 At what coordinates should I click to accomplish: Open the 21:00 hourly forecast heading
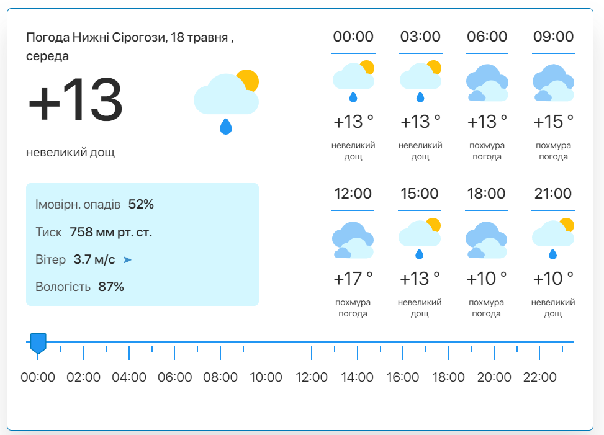pyautogui.click(x=552, y=193)
